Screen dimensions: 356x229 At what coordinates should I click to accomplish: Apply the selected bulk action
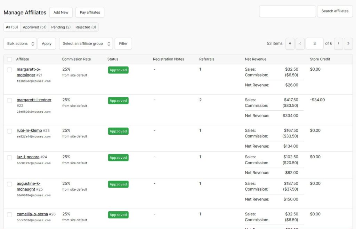click(x=47, y=44)
